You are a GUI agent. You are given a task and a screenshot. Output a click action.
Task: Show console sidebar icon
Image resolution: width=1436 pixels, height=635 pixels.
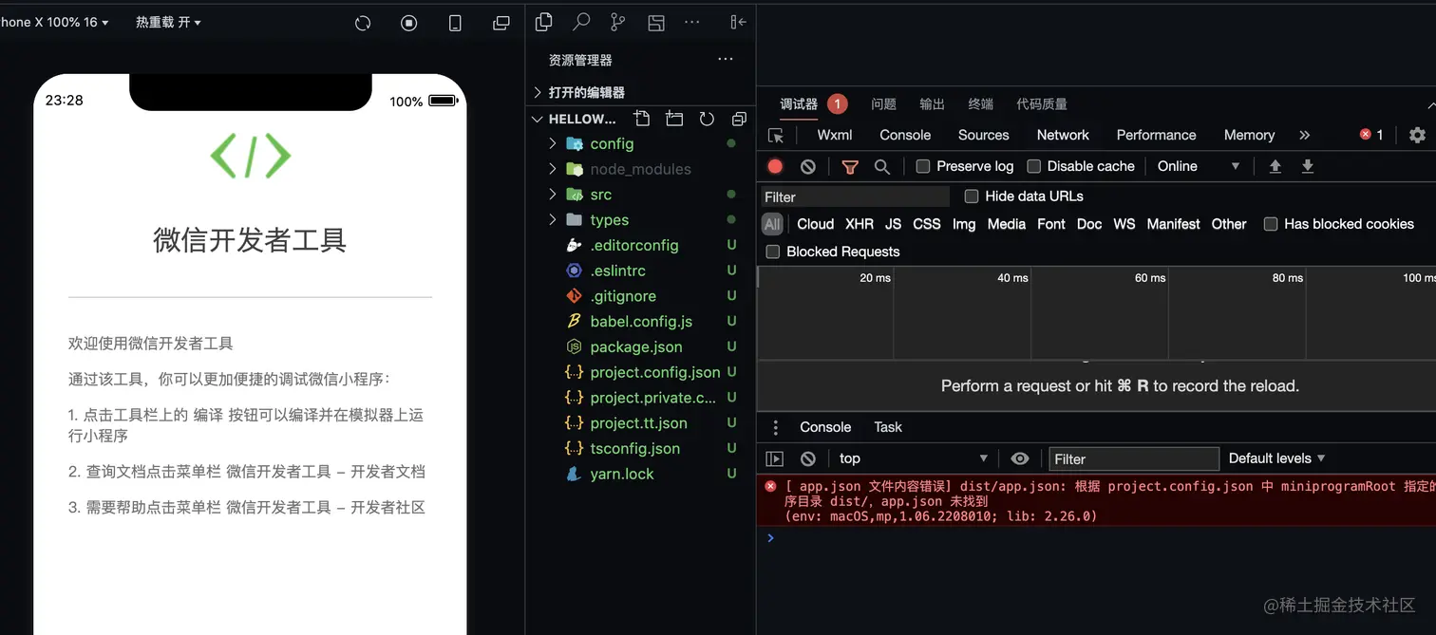click(775, 458)
